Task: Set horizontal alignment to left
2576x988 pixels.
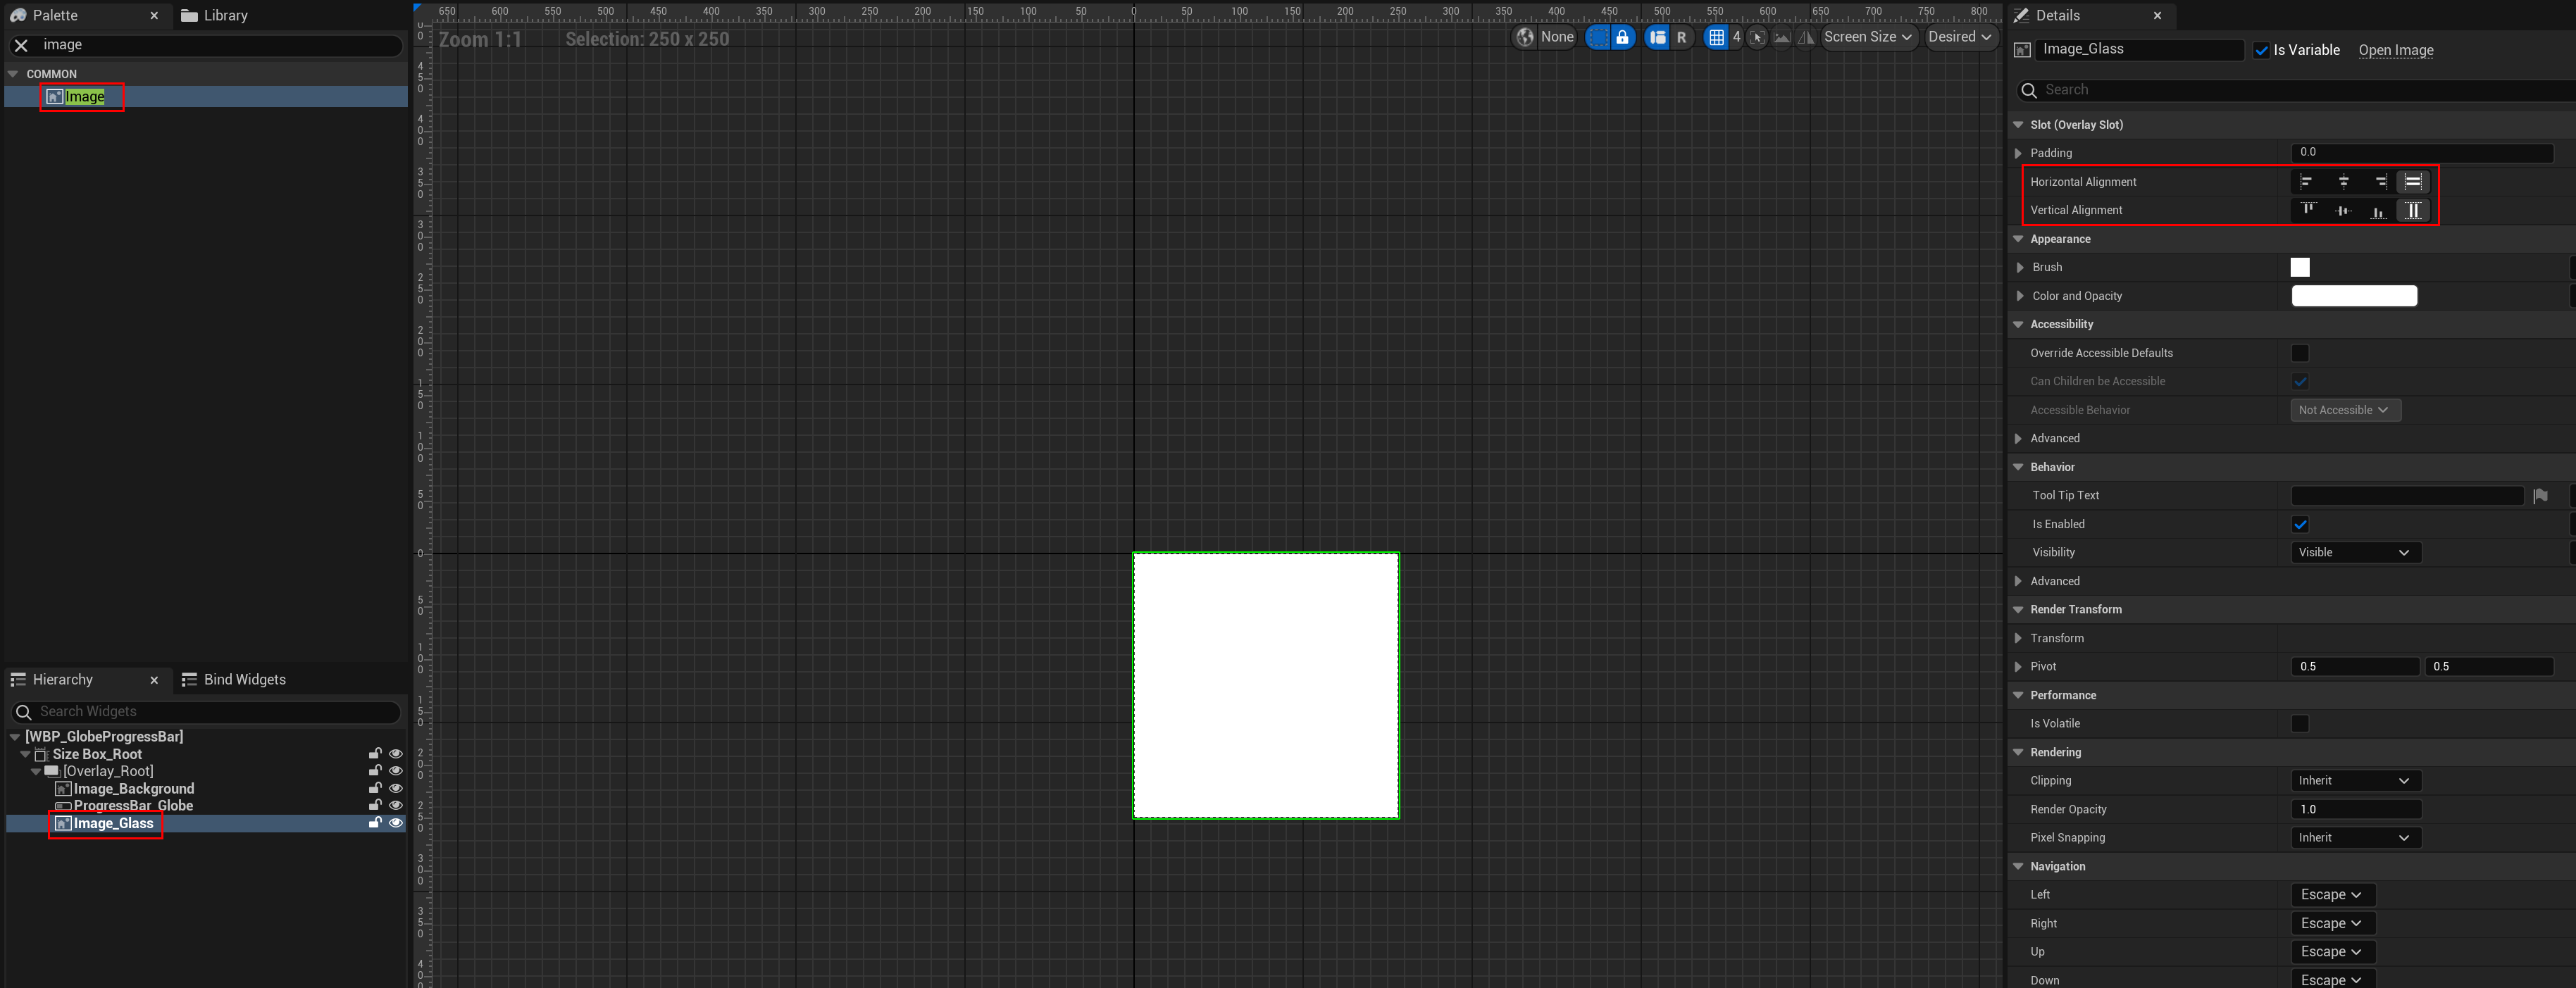Action: [x=2306, y=181]
